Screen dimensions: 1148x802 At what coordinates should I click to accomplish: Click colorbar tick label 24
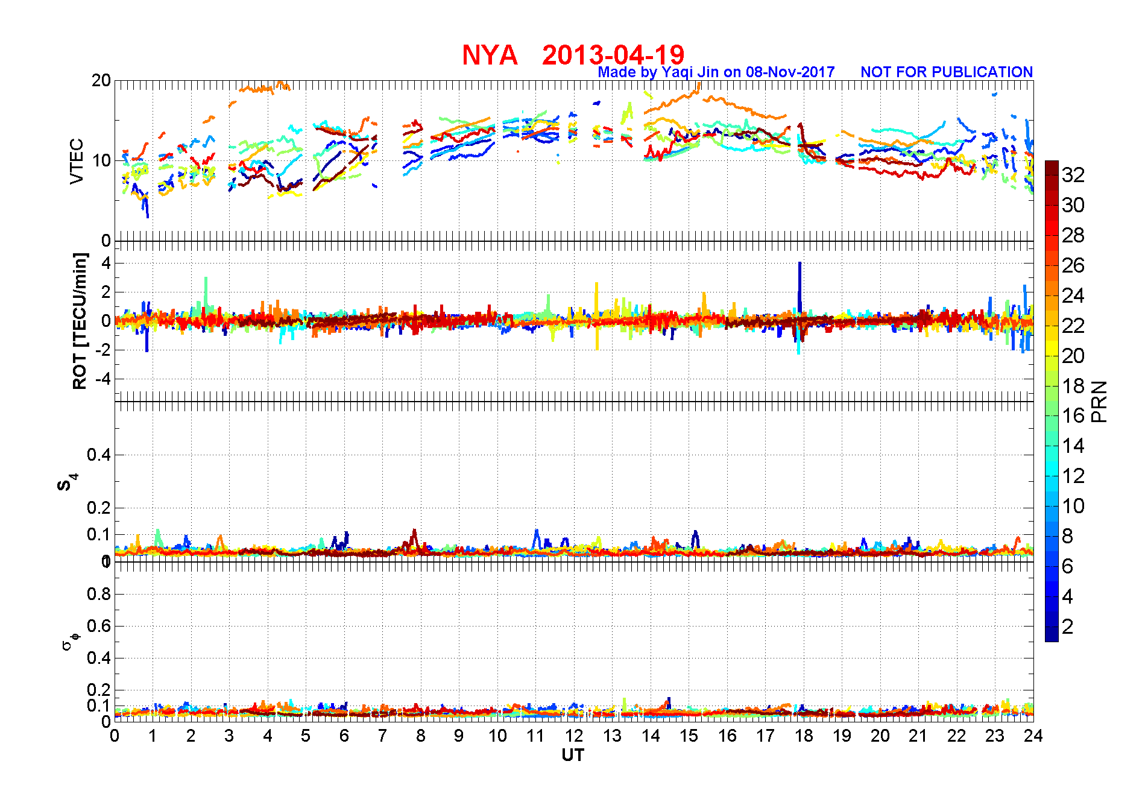point(1073,295)
